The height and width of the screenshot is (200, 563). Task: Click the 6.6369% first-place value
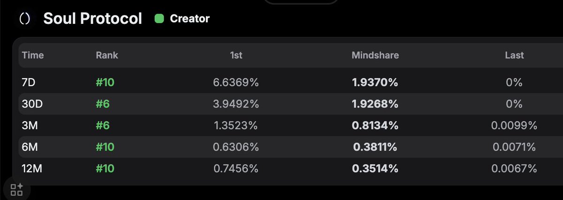[x=236, y=82]
